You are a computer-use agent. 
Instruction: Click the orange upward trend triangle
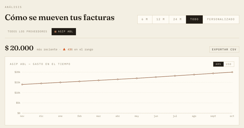[64, 49]
